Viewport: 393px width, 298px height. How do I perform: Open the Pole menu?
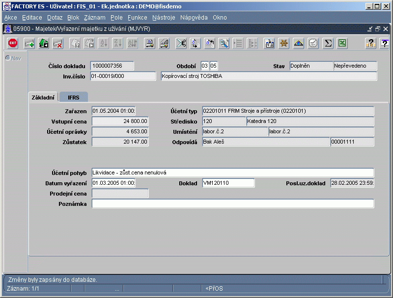(116, 18)
